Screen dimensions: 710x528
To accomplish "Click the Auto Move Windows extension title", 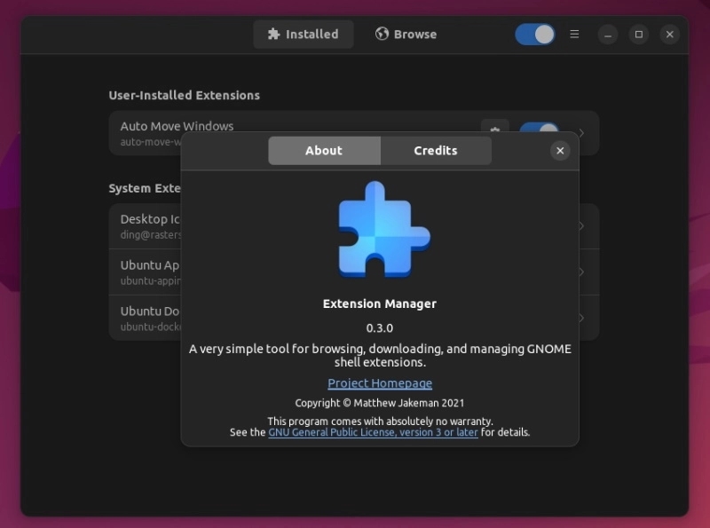I will 177,126.
